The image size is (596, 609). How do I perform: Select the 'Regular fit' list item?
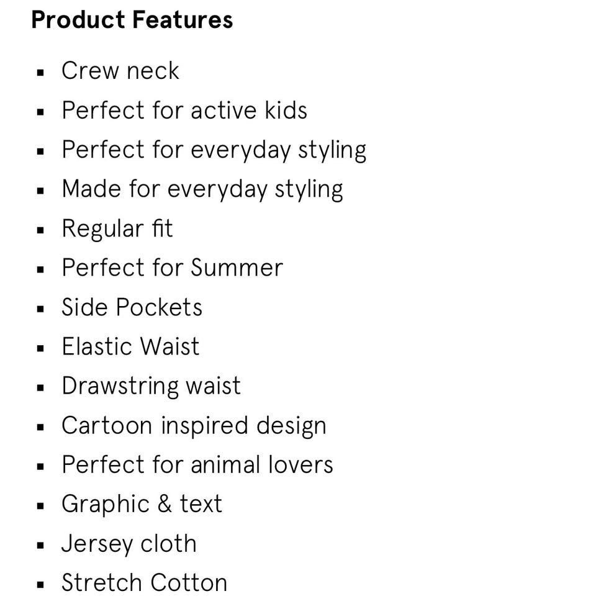tap(117, 228)
